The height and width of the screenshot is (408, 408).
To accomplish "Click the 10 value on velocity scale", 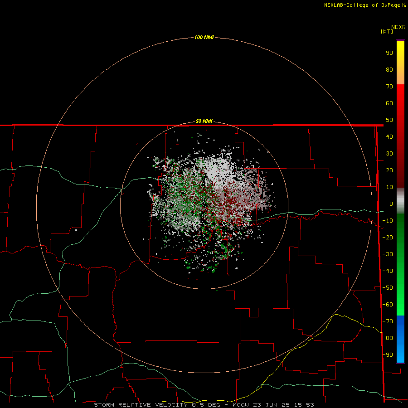I will click(389, 187).
